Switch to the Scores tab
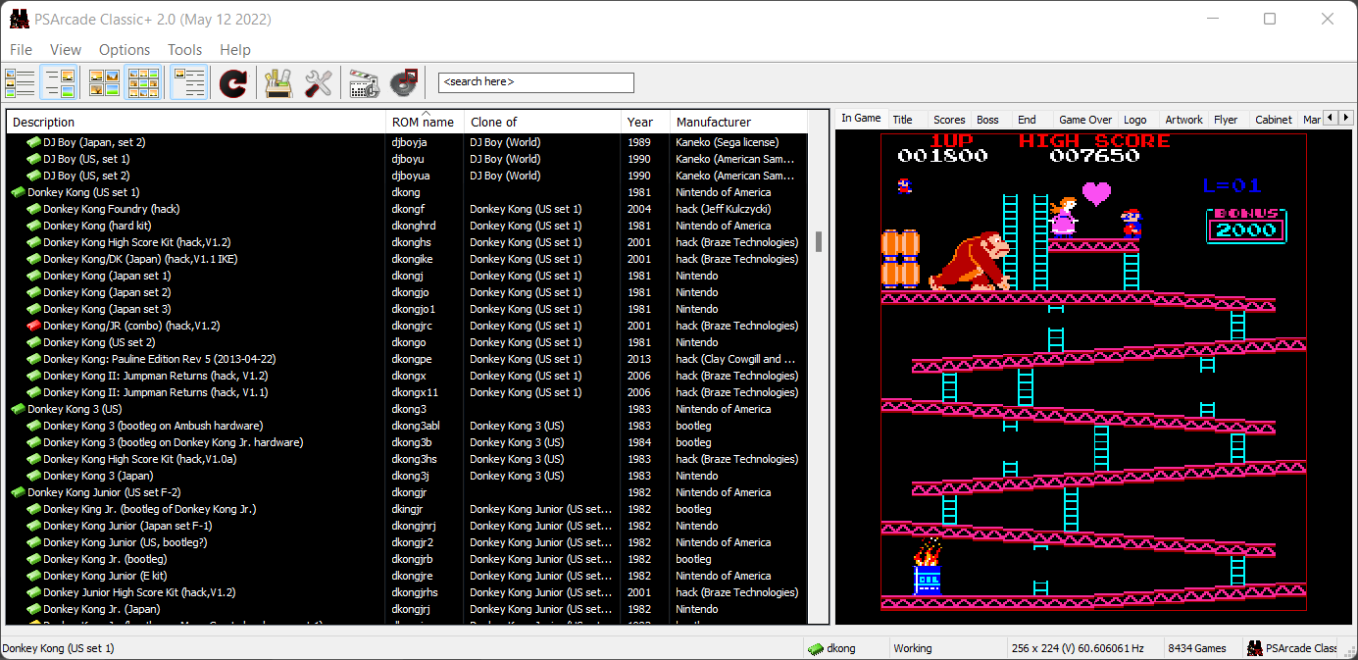This screenshot has width=1358, height=660. tap(949, 120)
